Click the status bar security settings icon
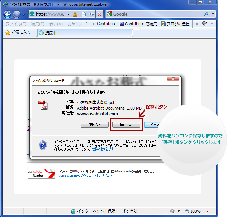227x217 pixels. click(x=172, y=211)
